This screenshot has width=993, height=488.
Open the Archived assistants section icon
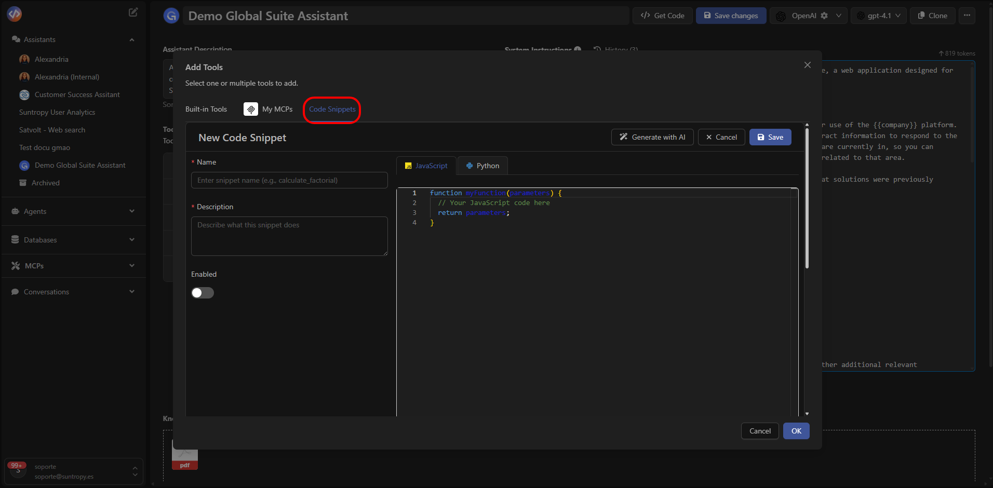tap(24, 182)
